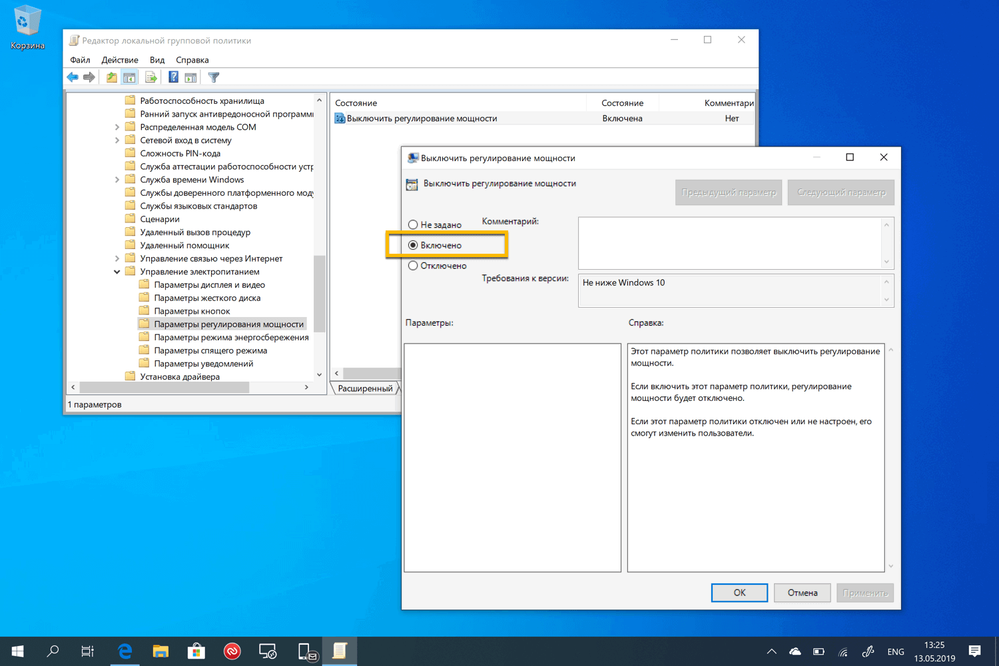Viewport: 999px width, 666px height.
Task: Open File Explorer from the taskbar
Action: pyautogui.click(x=161, y=651)
